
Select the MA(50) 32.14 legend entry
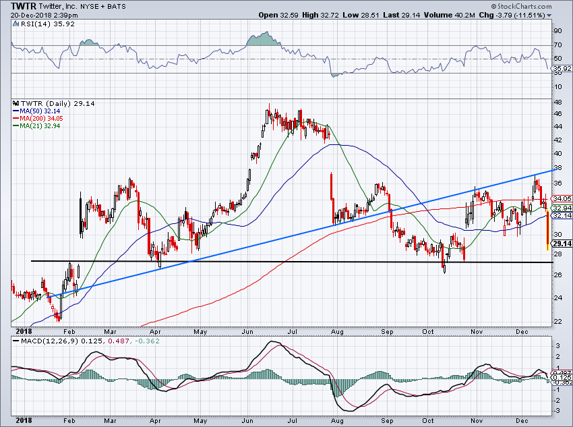coord(36,111)
